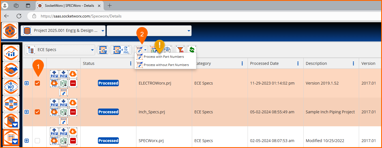Click upload ZIP icon for SPECWorx.prj
The width and height of the screenshot is (382, 148).
pyautogui.click(x=54, y=132)
